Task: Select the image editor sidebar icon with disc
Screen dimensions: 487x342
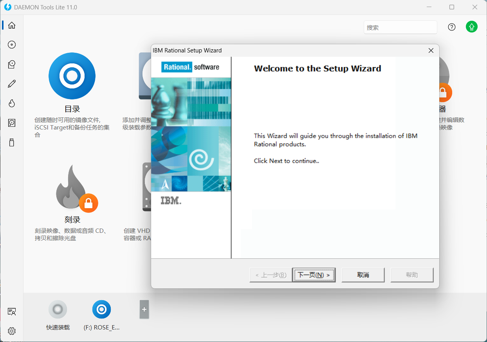Action: [12, 64]
